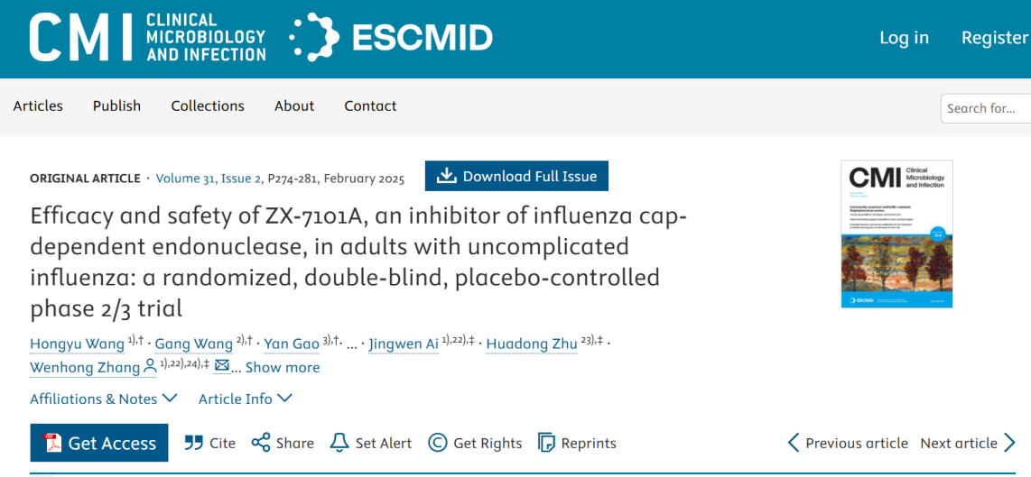Viewport: 1031px width, 477px height.
Task: Expand the Article Info section
Action: tap(245, 399)
